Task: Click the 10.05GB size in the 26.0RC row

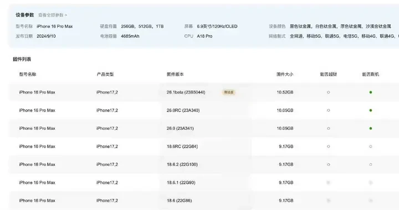Action: point(285,111)
